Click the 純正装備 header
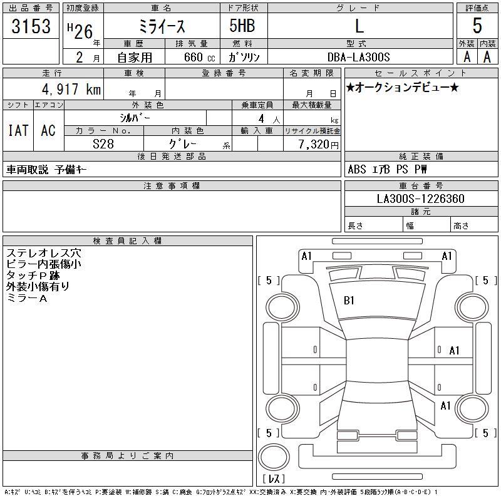The width and height of the screenshot is (501, 501). [x=421, y=156]
